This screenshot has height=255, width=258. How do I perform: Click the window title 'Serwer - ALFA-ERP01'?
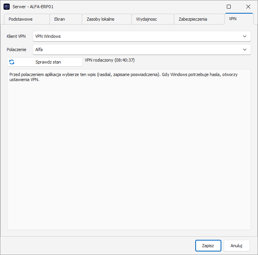(x=33, y=7)
